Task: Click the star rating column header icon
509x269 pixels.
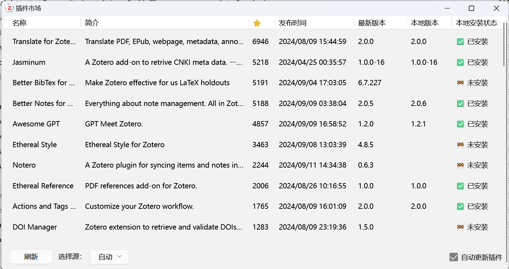Action: pyautogui.click(x=257, y=23)
